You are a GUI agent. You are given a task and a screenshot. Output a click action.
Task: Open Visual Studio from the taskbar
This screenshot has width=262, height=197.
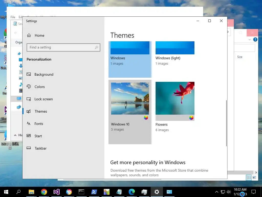point(57,192)
